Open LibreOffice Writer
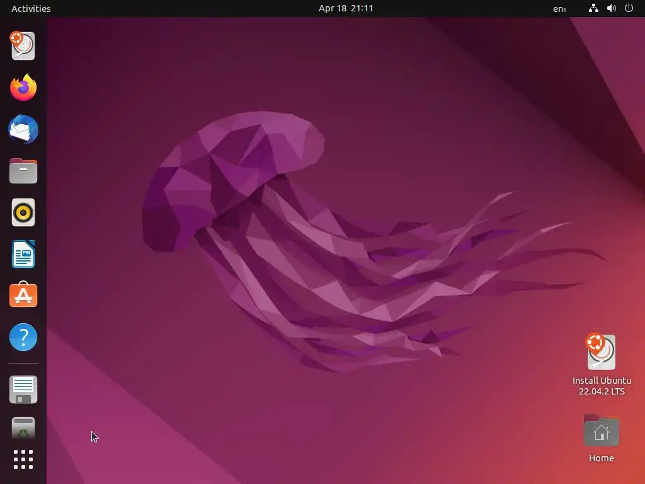 pyautogui.click(x=23, y=254)
